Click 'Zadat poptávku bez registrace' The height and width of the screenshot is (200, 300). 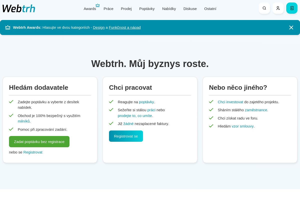pos(39,141)
